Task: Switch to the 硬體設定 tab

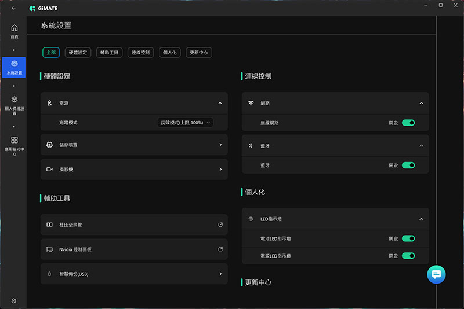Action: (x=77, y=53)
